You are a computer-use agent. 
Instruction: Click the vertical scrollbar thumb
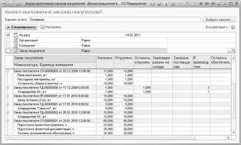(x=233, y=101)
